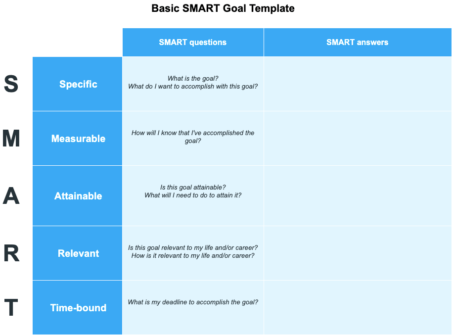Click the large letter A

pyautogui.click(x=11, y=196)
